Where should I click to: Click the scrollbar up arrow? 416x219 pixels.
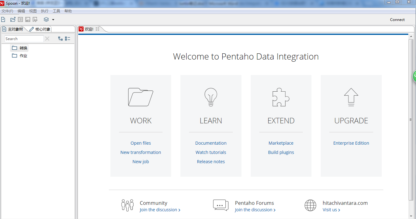411,36
